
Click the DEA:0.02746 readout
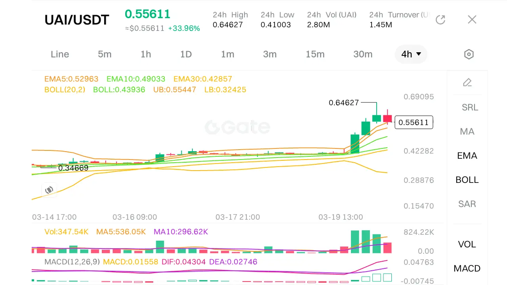click(233, 262)
